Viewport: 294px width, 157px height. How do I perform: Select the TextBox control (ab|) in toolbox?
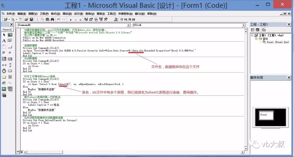coord(10,41)
